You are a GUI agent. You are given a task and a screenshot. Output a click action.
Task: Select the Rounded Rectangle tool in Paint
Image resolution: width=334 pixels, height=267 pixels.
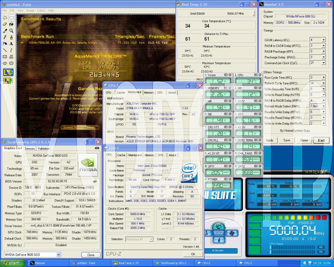click(x=11, y=63)
